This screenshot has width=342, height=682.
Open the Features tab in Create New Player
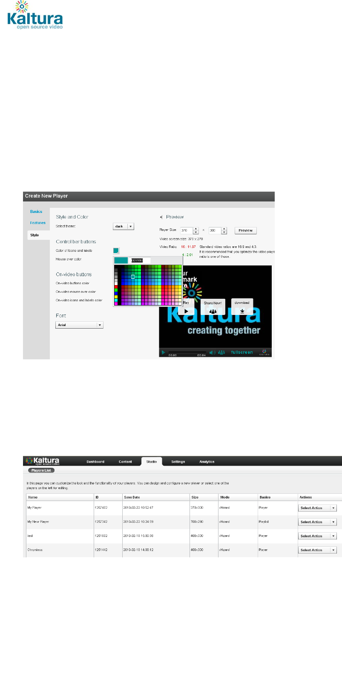37,223
